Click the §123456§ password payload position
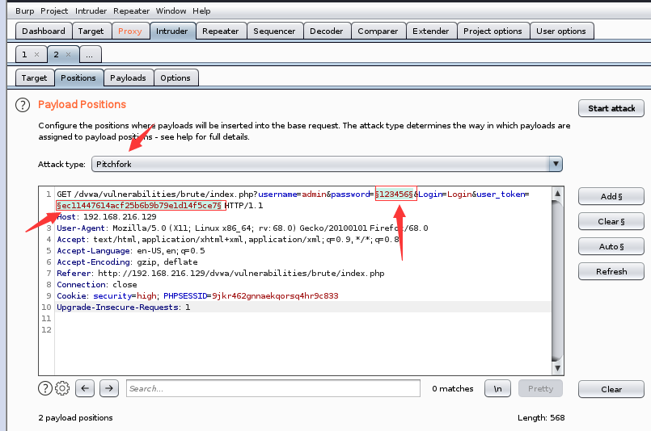This screenshot has height=431, width=651. pos(395,195)
